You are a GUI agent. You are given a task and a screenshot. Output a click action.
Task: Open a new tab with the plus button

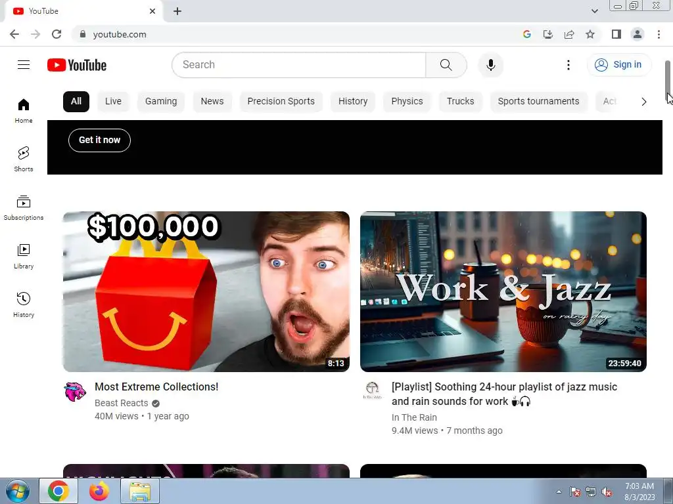pos(177,11)
